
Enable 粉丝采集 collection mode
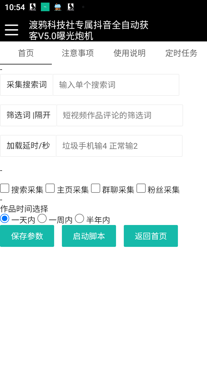[x=141, y=188]
